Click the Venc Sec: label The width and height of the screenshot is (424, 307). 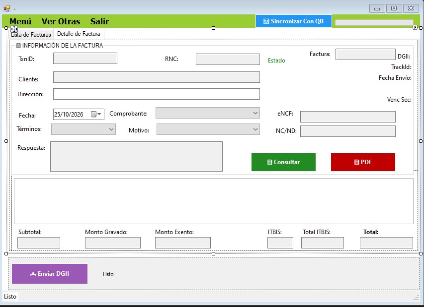[x=399, y=100]
